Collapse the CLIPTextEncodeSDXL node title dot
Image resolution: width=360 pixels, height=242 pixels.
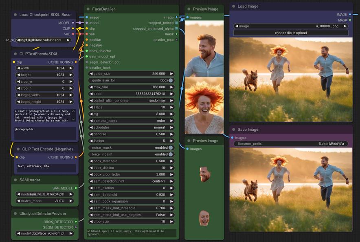point(15,54)
